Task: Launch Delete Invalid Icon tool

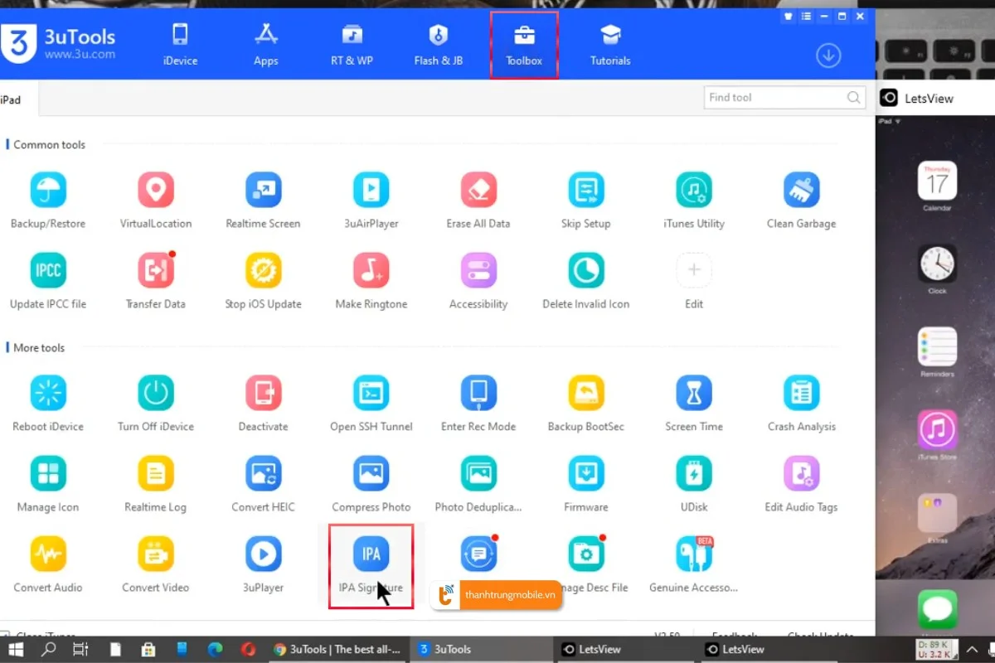Action: point(586,270)
